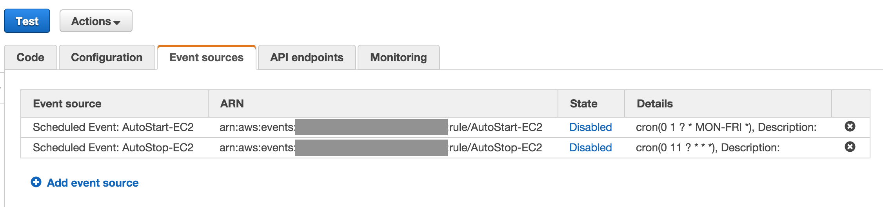Select the Event sources tab

tap(207, 57)
